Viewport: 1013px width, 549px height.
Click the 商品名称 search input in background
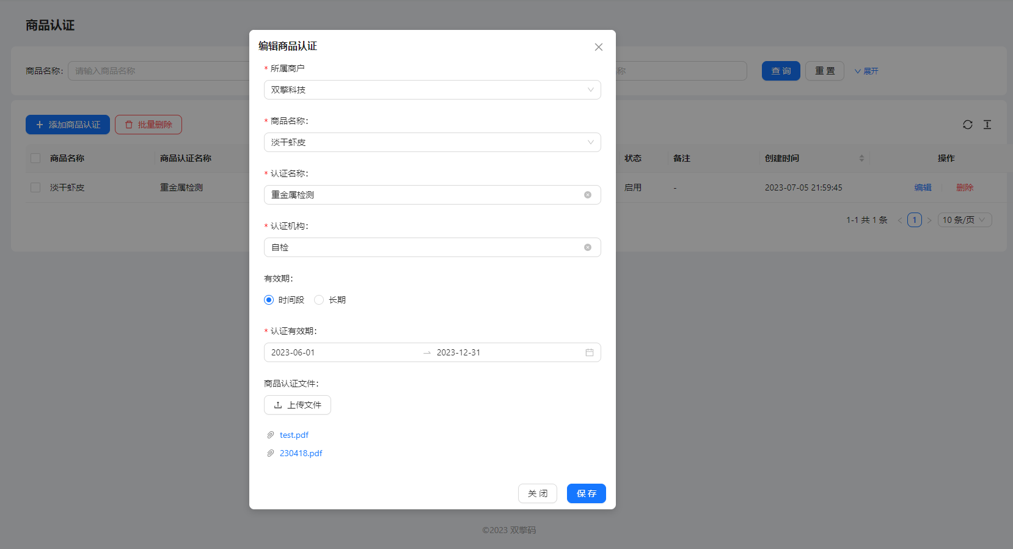point(159,71)
